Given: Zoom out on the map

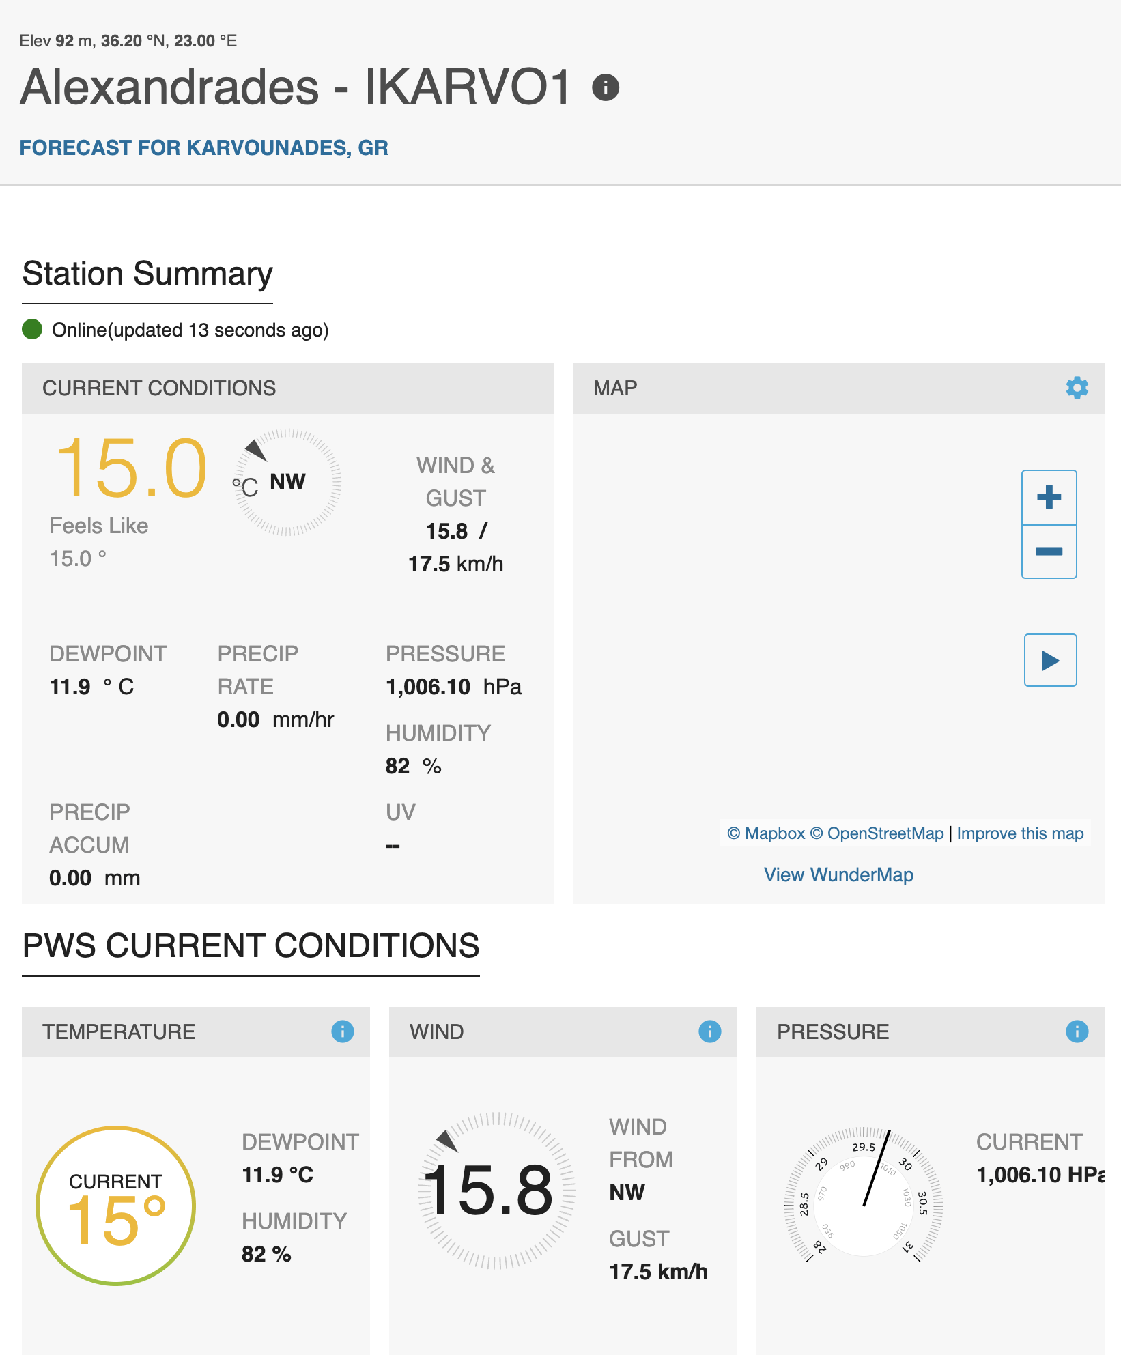Looking at the screenshot, I should click(1049, 552).
